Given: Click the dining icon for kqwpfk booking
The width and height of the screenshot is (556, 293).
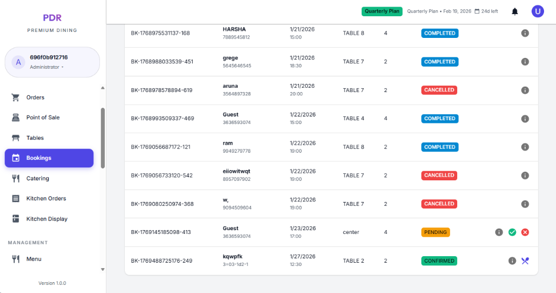Looking at the screenshot, I should click(x=525, y=261).
